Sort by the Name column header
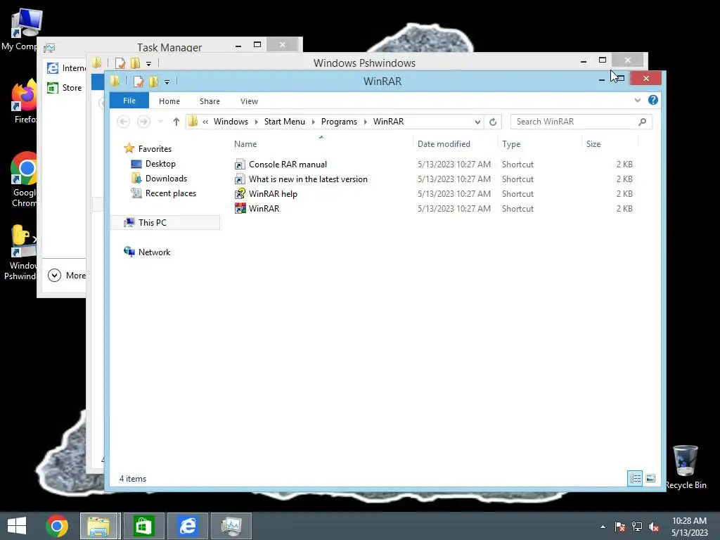This screenshot has height=540, width=720. [x=245, y=143]
